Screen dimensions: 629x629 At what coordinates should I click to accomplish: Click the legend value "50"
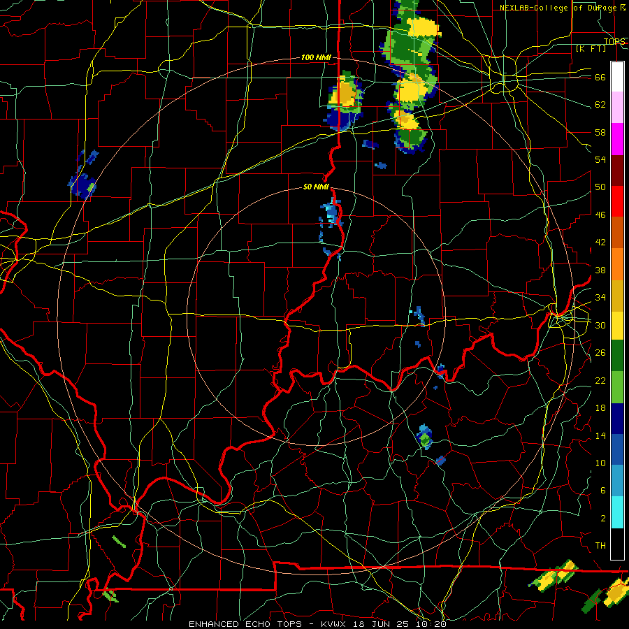coord(600,187)
